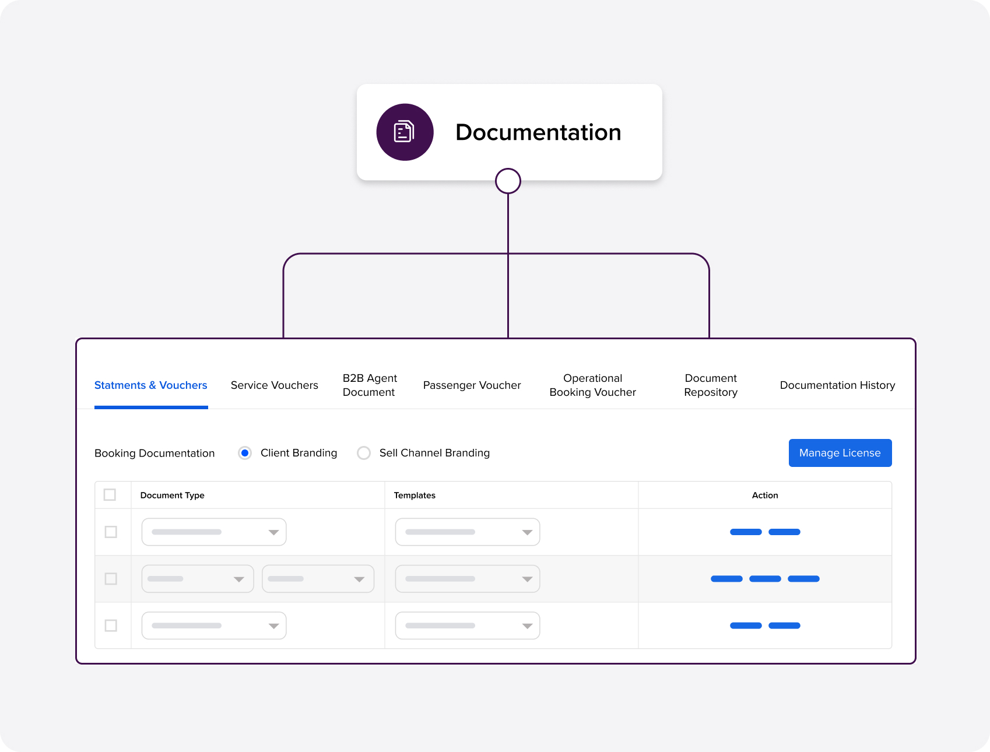Click the Action column header
This screenshot has width=990, height=752.
(765, 496)
